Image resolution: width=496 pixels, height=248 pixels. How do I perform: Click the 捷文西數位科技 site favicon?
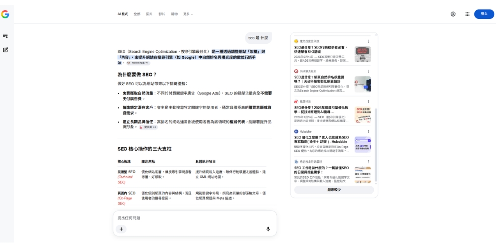coord(296,41)
